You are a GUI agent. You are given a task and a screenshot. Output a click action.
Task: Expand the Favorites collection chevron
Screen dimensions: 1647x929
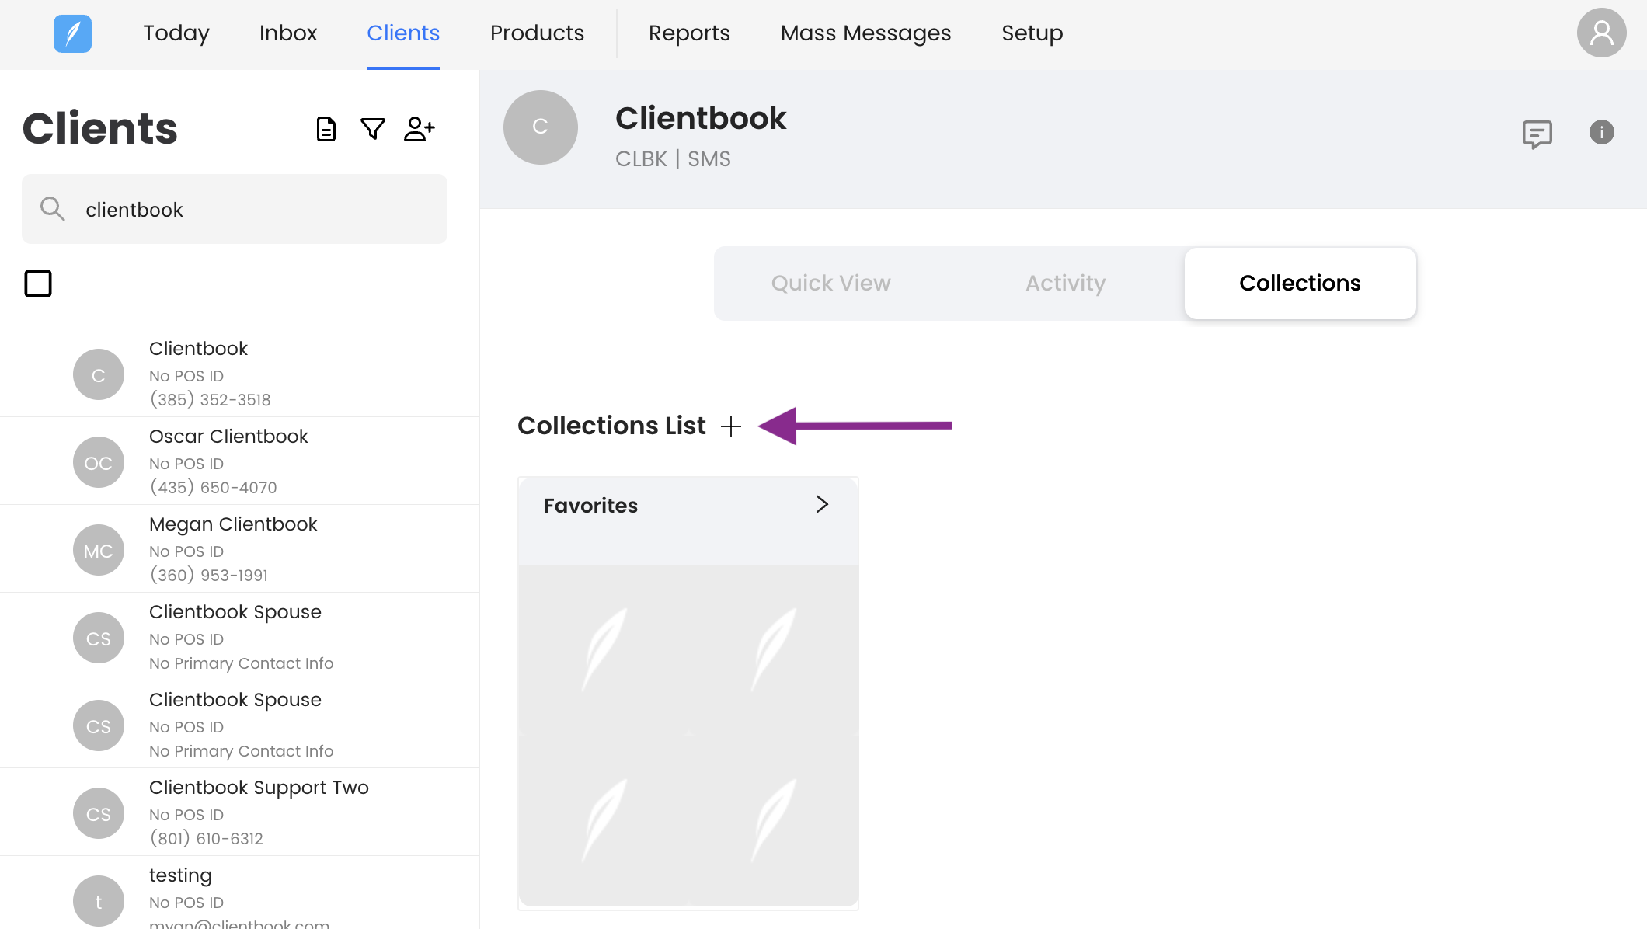pyautogui.click(x=822, y=505)
